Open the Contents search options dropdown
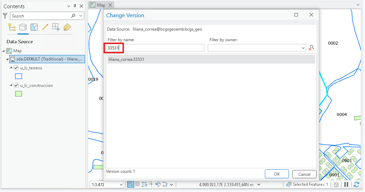 coord(80,16)
